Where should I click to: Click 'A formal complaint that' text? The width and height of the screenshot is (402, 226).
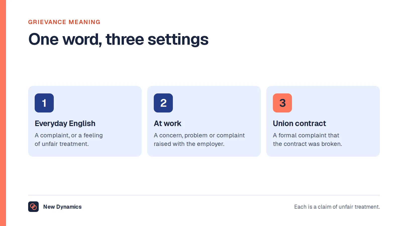click(306, 135)
